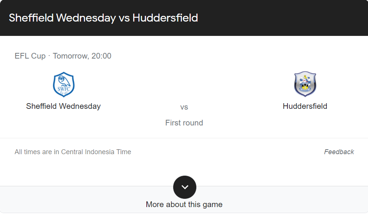Expand the card with the chevron-down button

(185, 187)
